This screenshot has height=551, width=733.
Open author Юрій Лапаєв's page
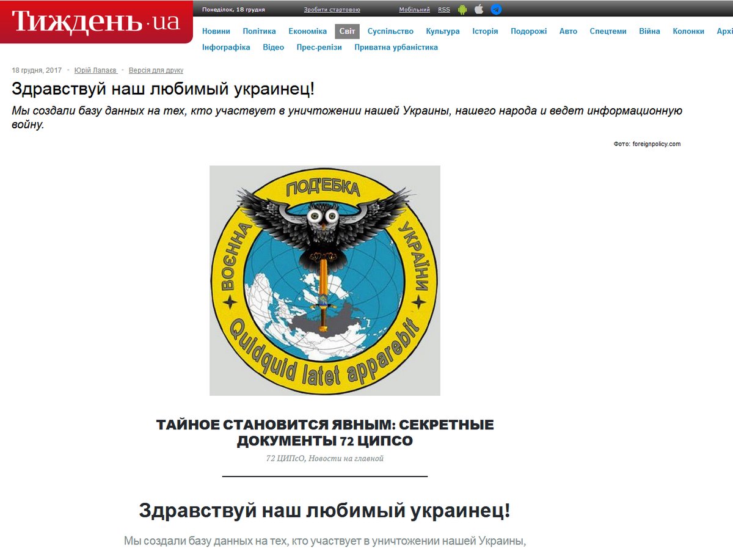coord(95,70)
